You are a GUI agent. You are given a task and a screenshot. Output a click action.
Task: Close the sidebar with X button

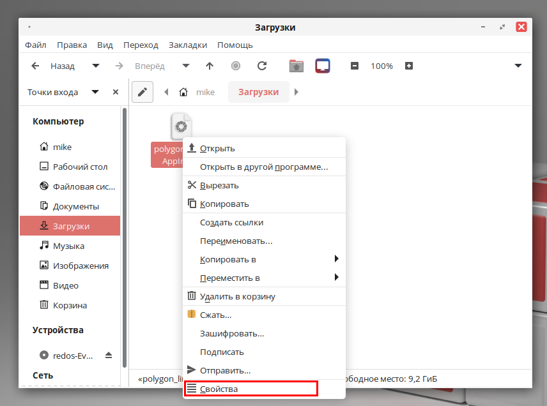116,92
